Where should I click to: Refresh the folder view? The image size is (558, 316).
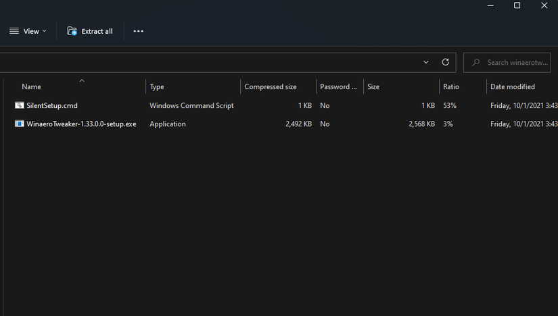[x=445, y=62]
